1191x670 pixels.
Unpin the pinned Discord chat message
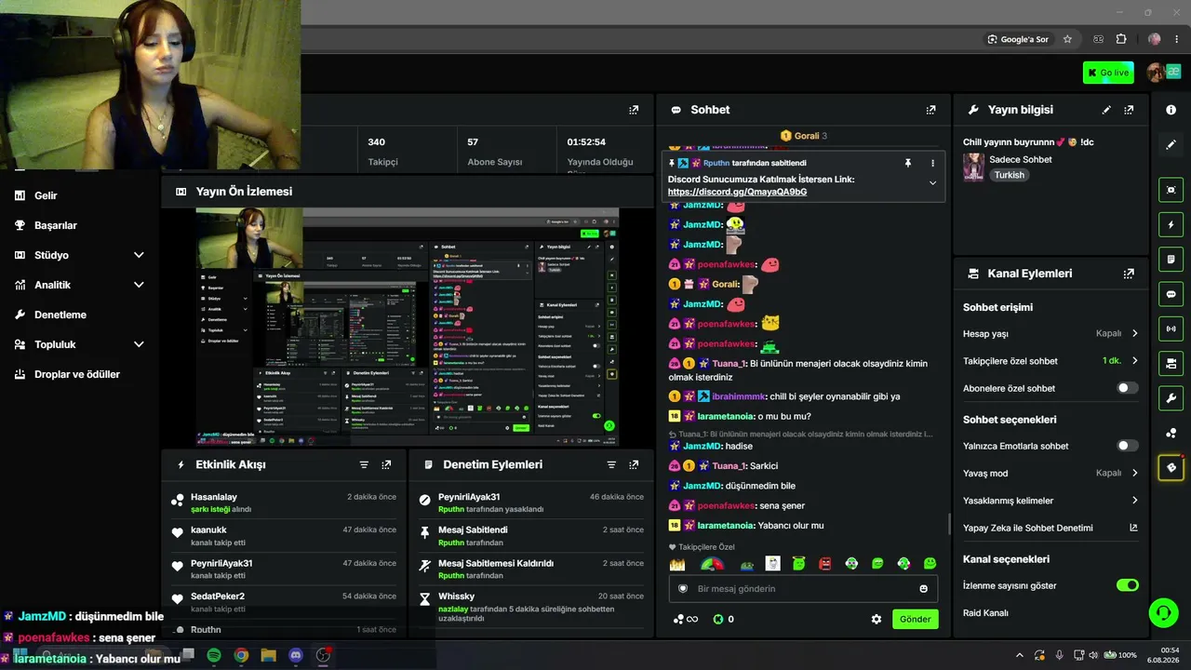[908, 163]
